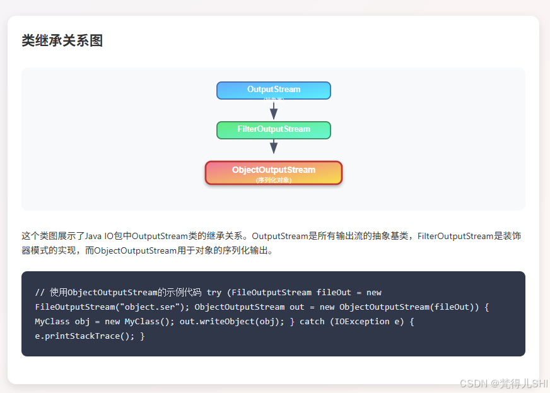
Task: Click e.printStackTrace() in code block
Action: pyautogui.click(x=82, y=336)
